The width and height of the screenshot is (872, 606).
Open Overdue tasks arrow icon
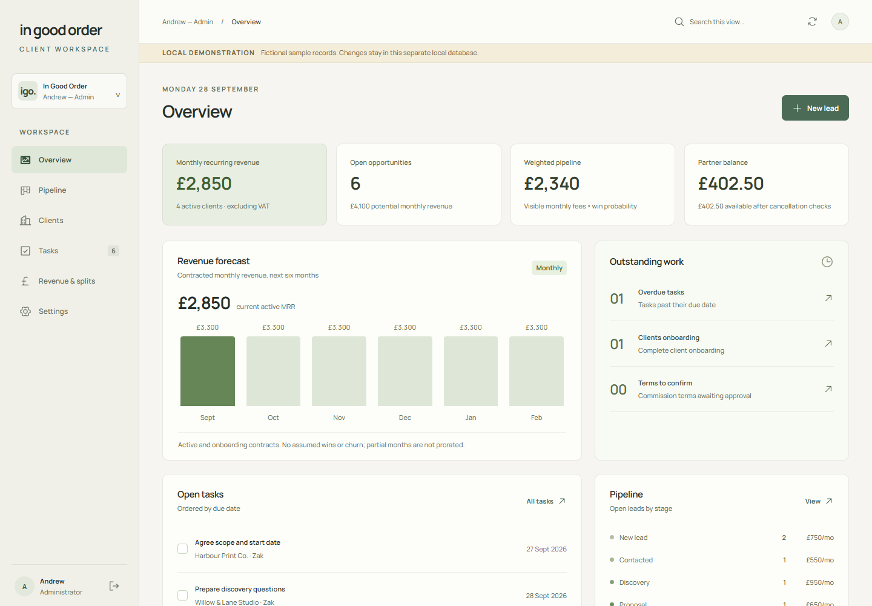[828, 298]
